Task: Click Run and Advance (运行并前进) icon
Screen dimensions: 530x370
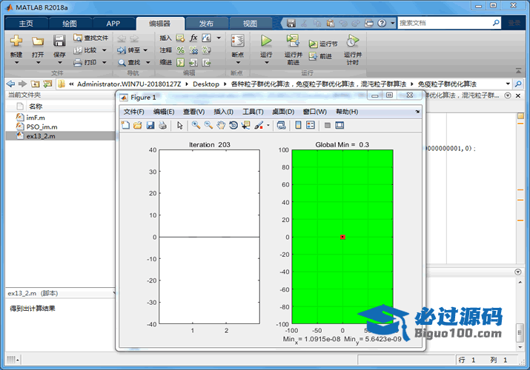Action: (x=293, y=41)
